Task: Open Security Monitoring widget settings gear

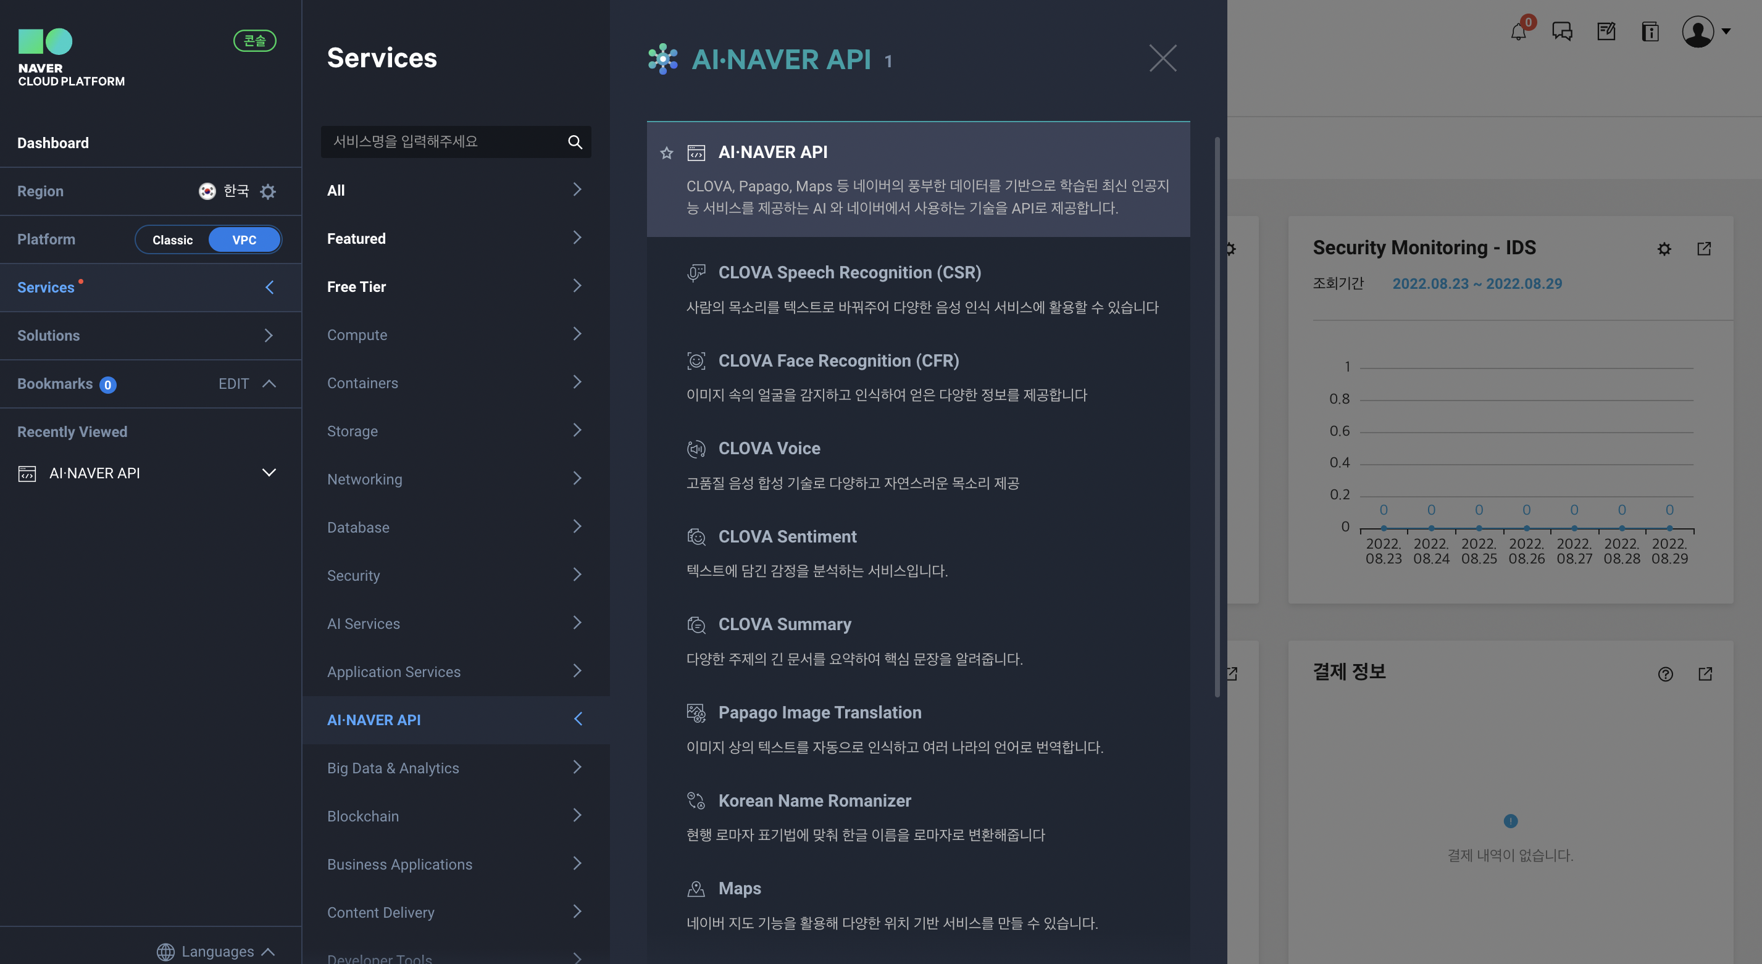Action: [x=1664, y=249]
